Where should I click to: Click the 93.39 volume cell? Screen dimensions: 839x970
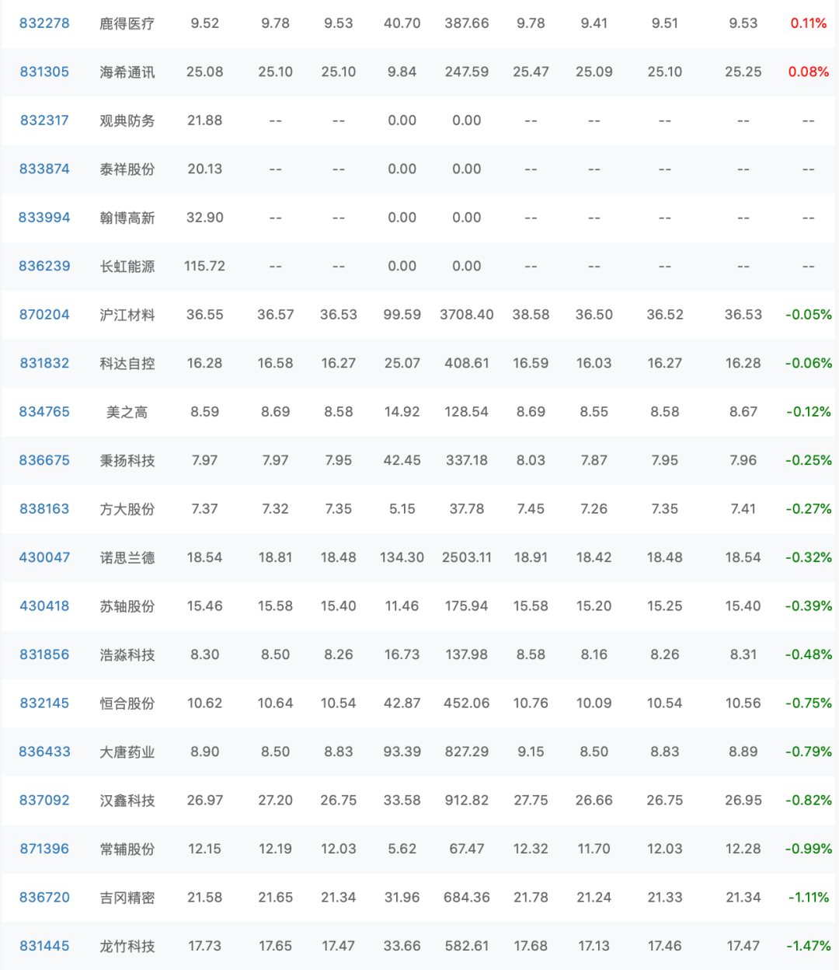click(x=402, y=752)
